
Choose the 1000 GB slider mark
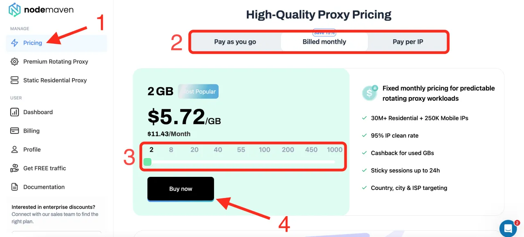pyautogui.click(x=334, y=150)
